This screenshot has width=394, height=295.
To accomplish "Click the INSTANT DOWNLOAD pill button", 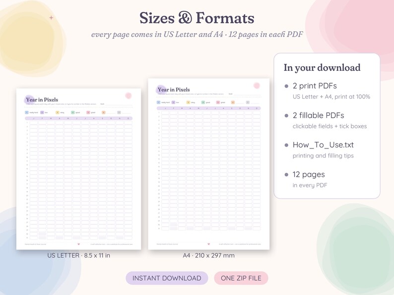I will [x=167, y=278].
